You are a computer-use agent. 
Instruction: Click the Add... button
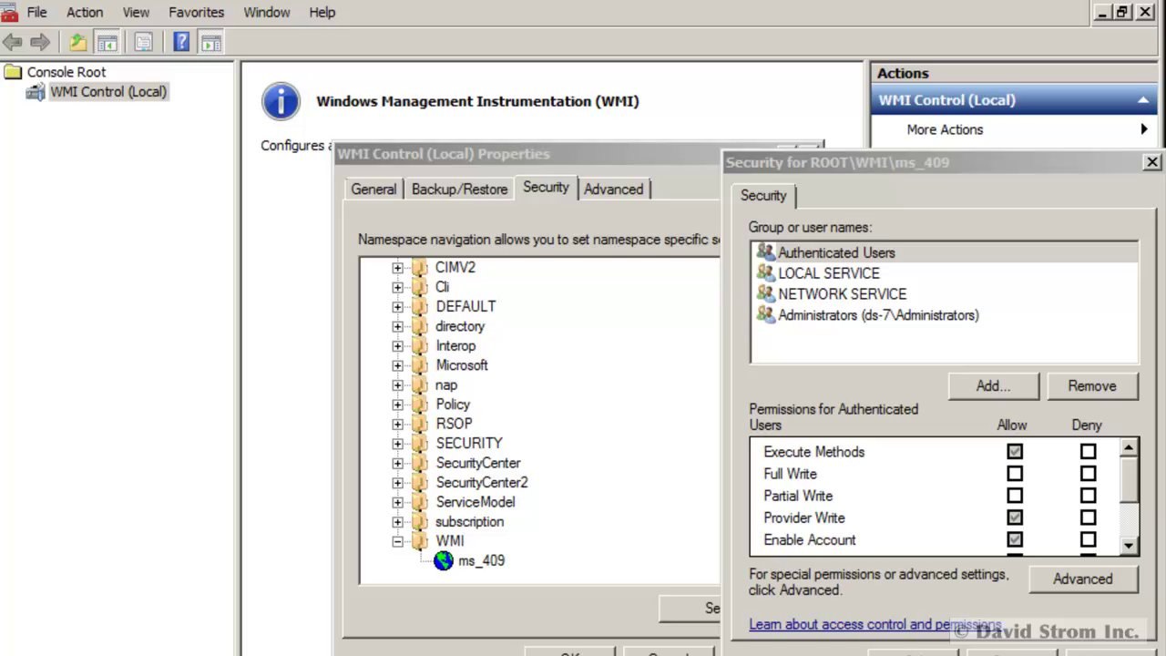[x=993, y=385]
